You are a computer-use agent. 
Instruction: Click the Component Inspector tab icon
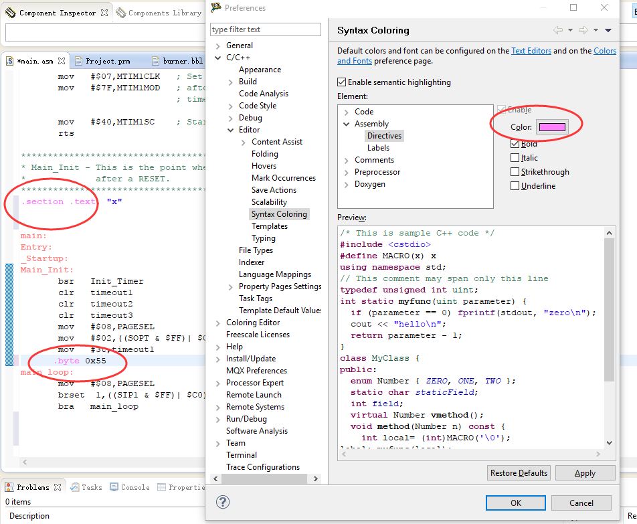[x=10, y=13]
